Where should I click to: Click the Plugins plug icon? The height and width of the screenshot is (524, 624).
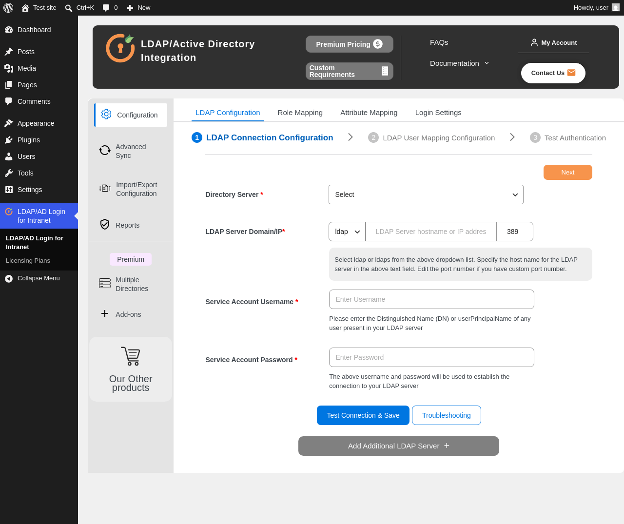click(x=9, y=140)
